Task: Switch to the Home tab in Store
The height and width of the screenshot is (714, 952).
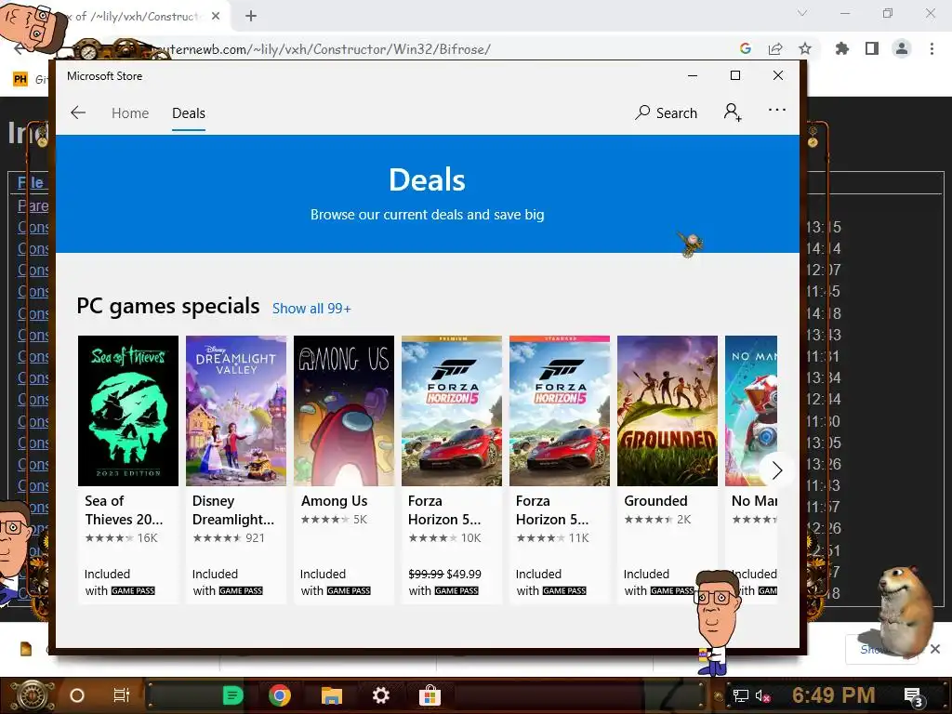Action: 130,112
